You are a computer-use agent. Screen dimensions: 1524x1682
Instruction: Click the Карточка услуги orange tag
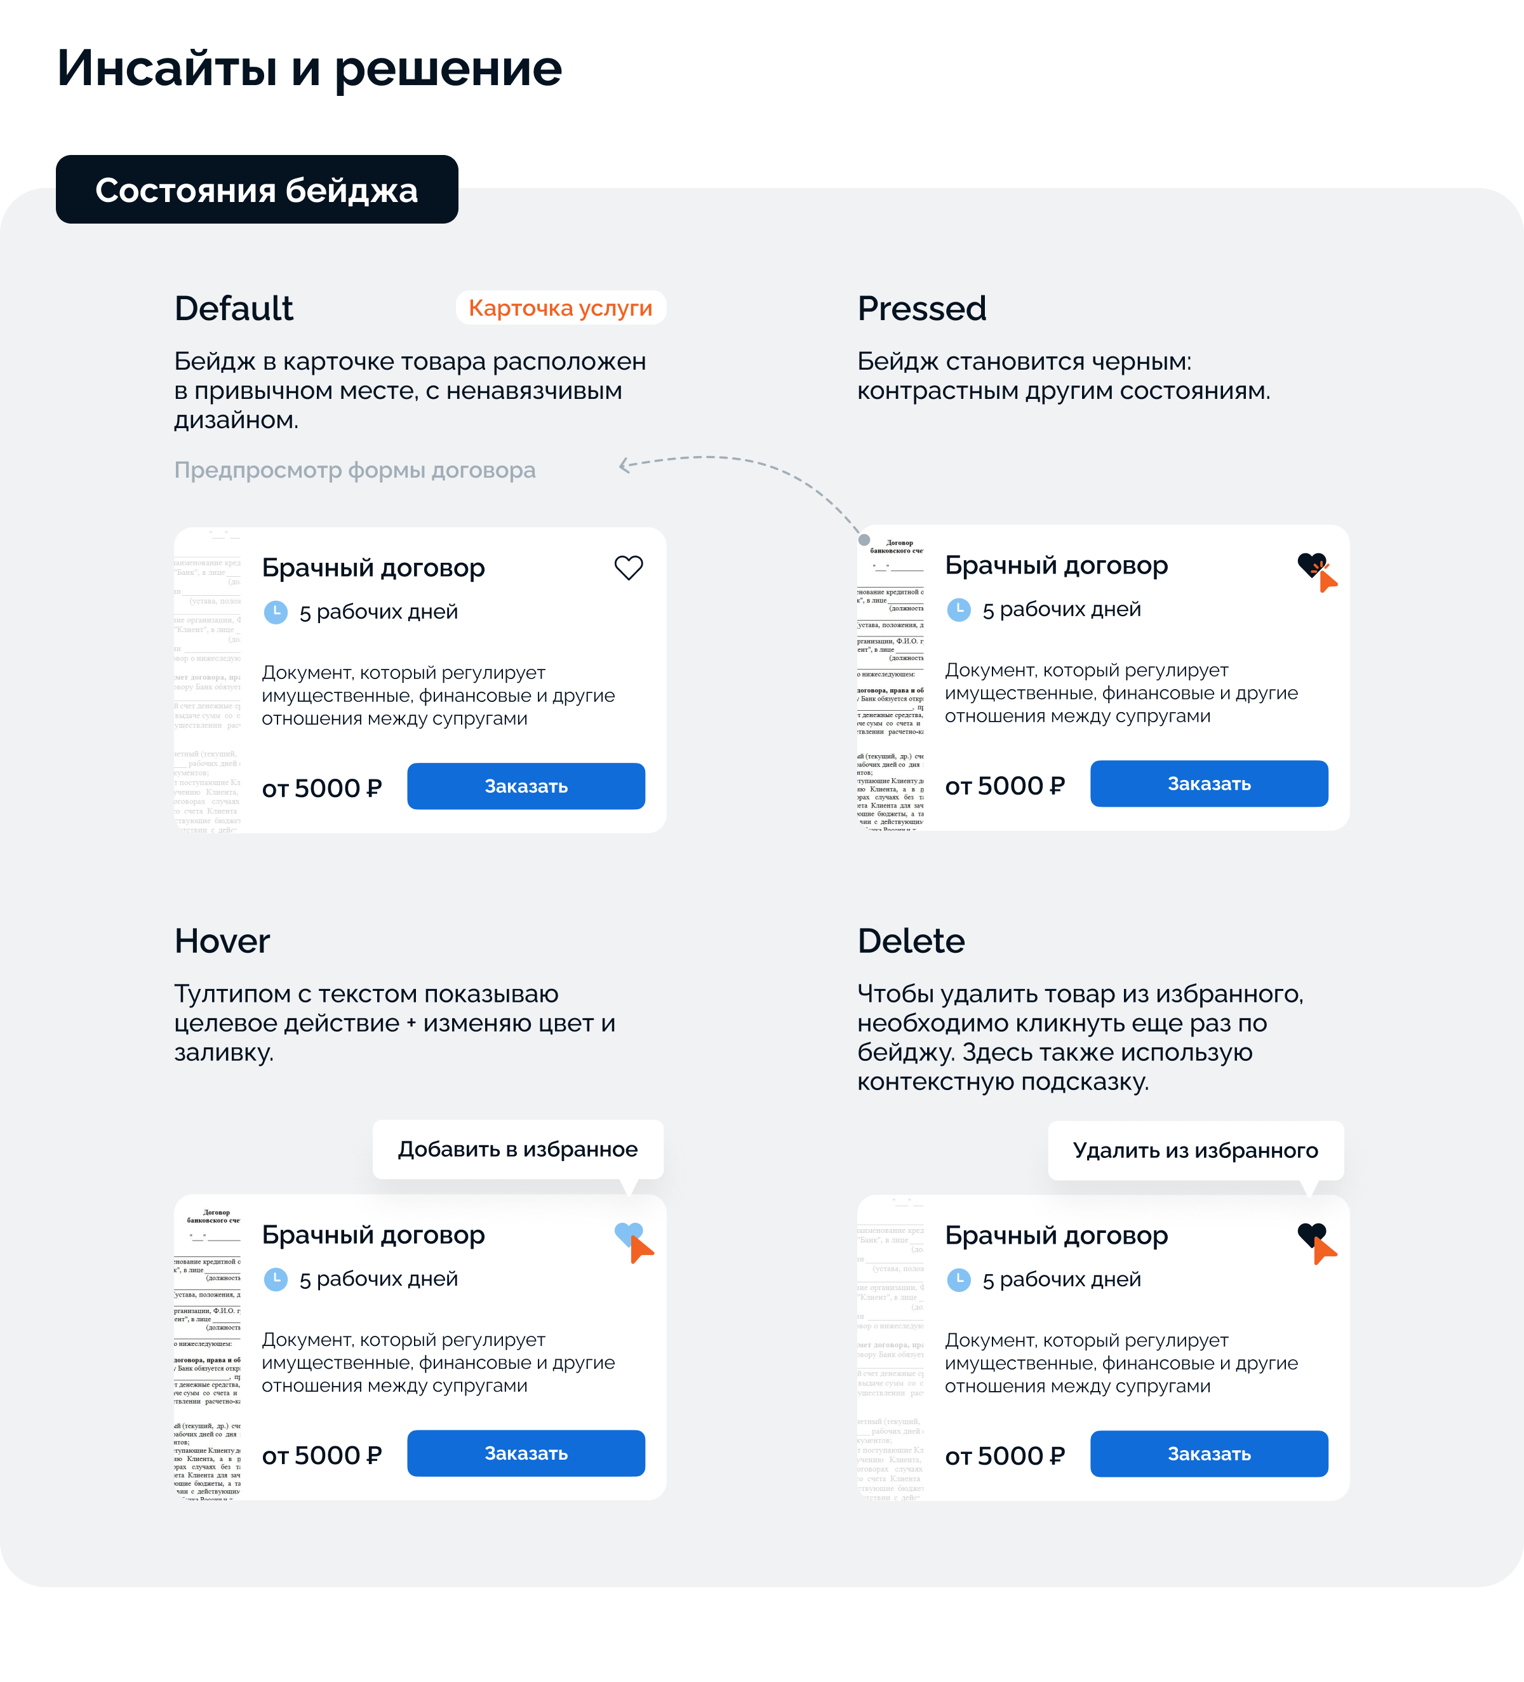559,308
